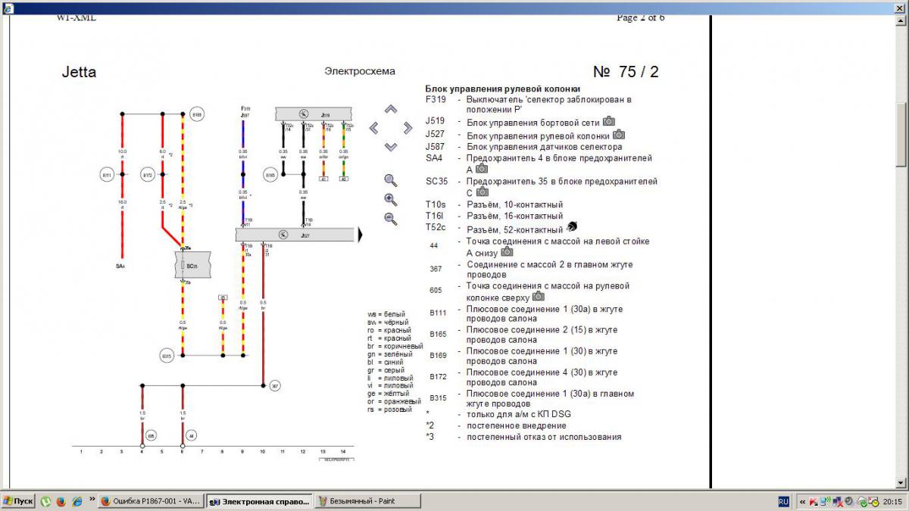Click the SA4 fuse label in diagram
The height and width of the screenshot is (511, 909).
click(x=120, y=266)
